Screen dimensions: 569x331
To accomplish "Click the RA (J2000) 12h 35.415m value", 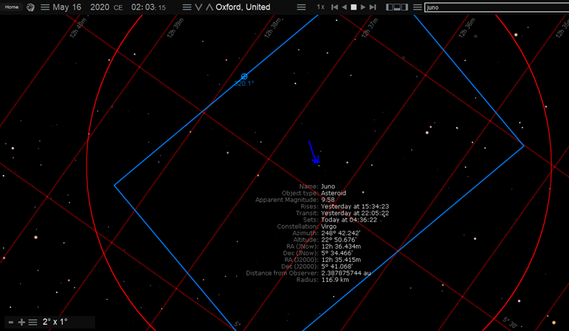I will click(x=341, y=260).
